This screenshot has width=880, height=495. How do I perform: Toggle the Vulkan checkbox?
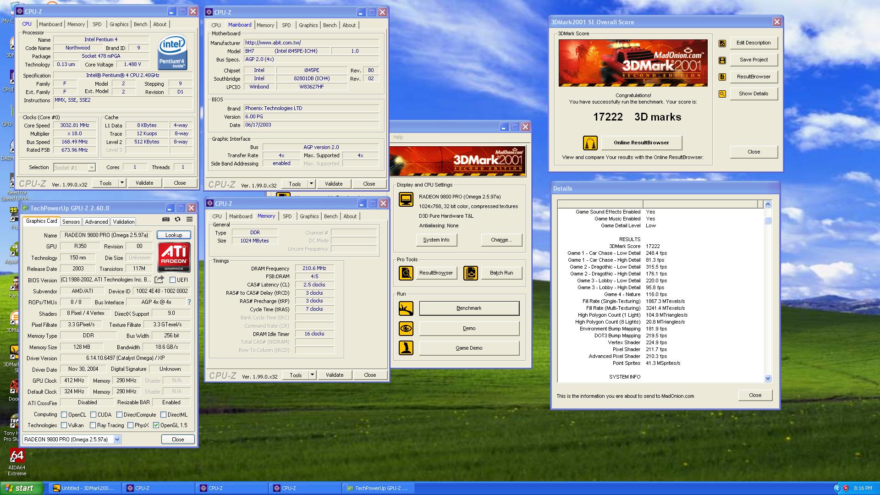[x=64, y=425]
